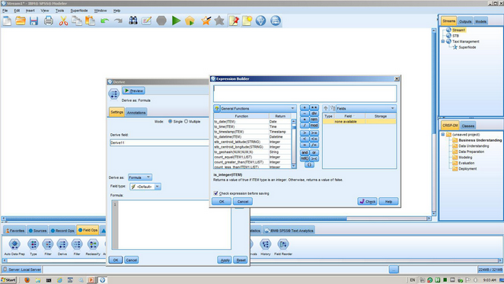The height and width of the screenshot is (284, 504).
Task: Click Help in Expression Builder
Action: click(x=388, y=201)
